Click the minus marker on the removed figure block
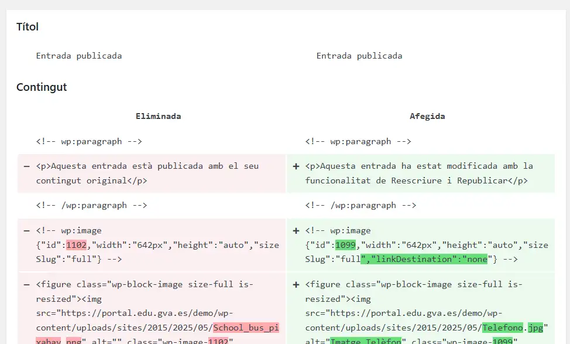Image resolution: width=570 pixels, height=344 pixels. (x=26, y=285)
